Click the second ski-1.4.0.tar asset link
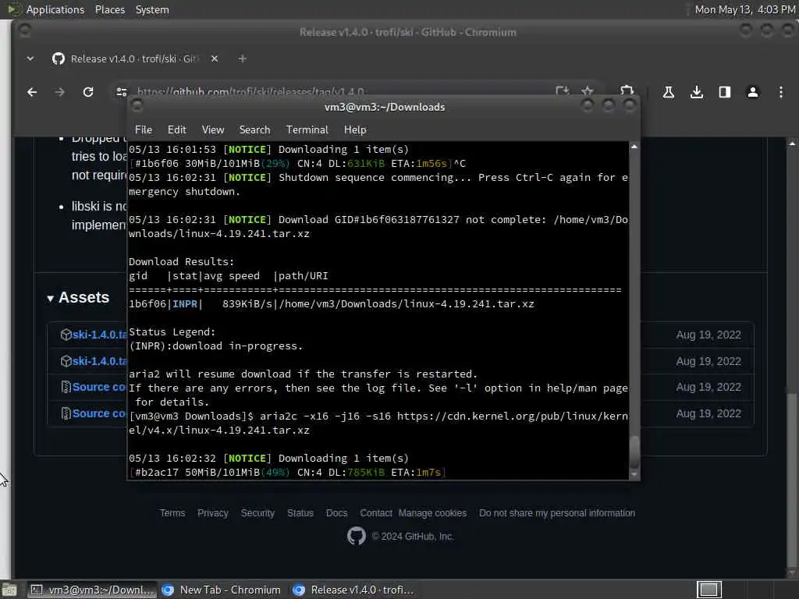 (x=100, y=361)
